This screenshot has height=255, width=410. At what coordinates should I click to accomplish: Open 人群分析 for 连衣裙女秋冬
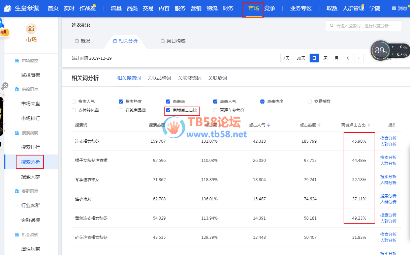tap(388, 144)
